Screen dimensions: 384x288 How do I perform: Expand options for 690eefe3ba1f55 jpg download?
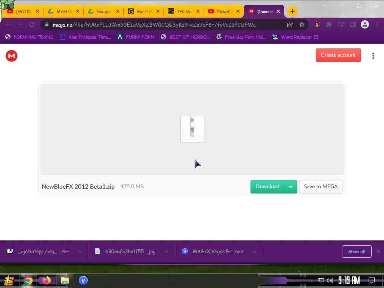coord(167,252)
